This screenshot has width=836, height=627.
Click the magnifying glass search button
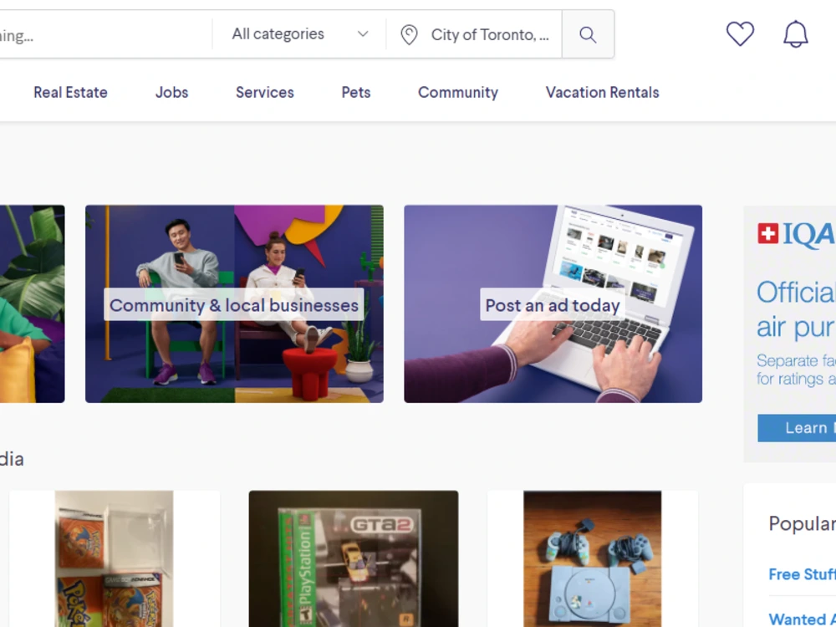(x=588, y=34)
